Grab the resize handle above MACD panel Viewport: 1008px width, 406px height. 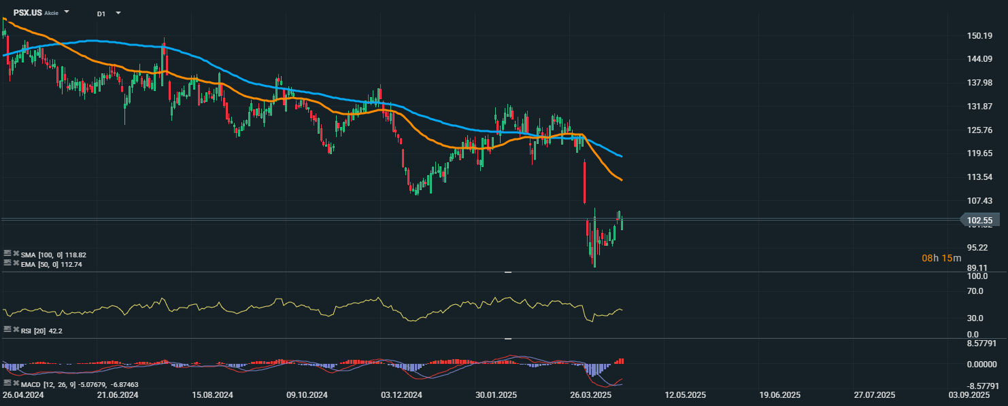(x=508, y=338)
